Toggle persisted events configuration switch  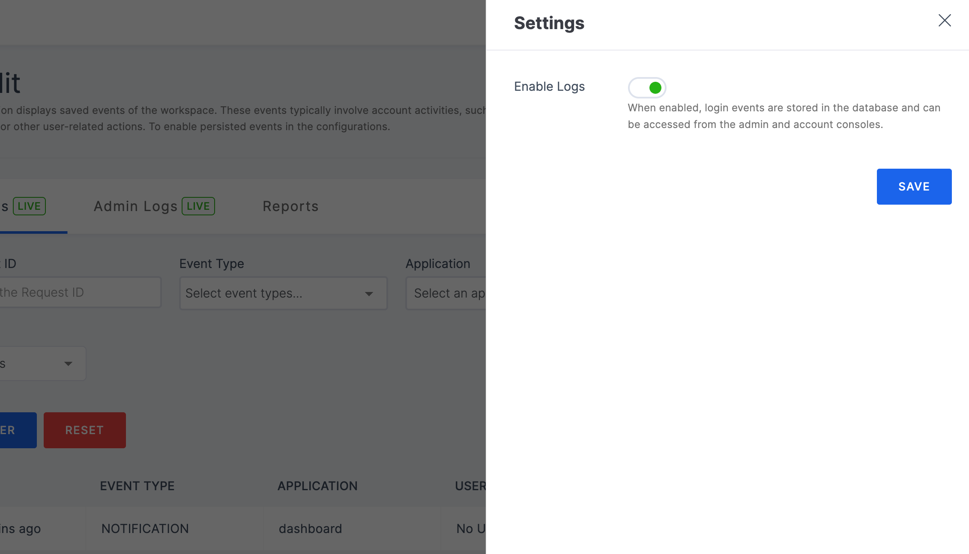[x=647, y=87]
